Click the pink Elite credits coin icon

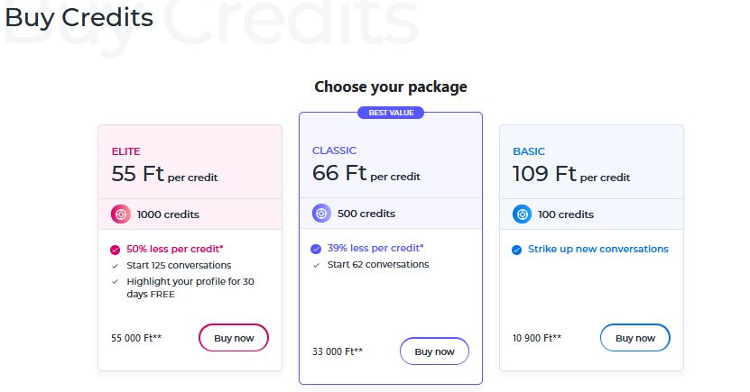point(121,214)
